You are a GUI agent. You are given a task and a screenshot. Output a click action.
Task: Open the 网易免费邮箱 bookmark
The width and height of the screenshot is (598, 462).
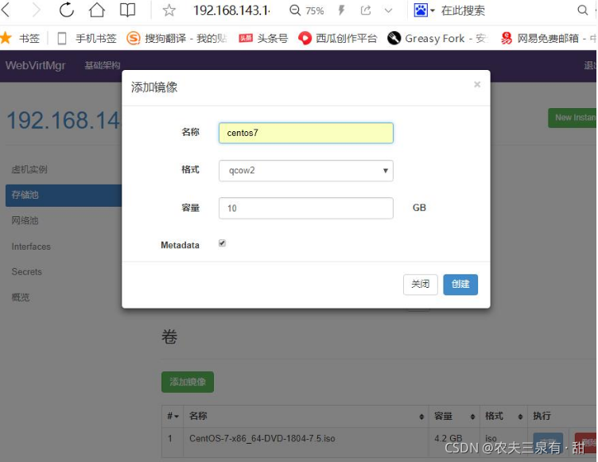548,38
